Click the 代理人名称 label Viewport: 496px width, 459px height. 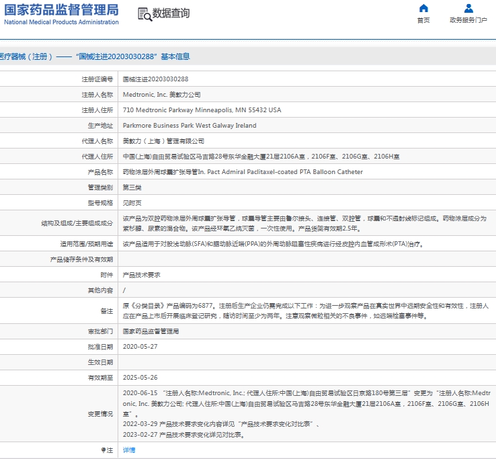point(97,141)
